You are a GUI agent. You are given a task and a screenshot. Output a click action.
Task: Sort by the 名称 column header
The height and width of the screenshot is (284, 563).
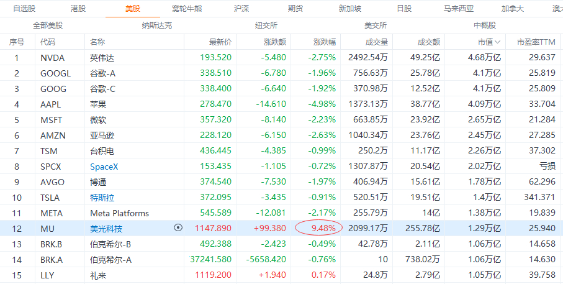coord(97,42)
